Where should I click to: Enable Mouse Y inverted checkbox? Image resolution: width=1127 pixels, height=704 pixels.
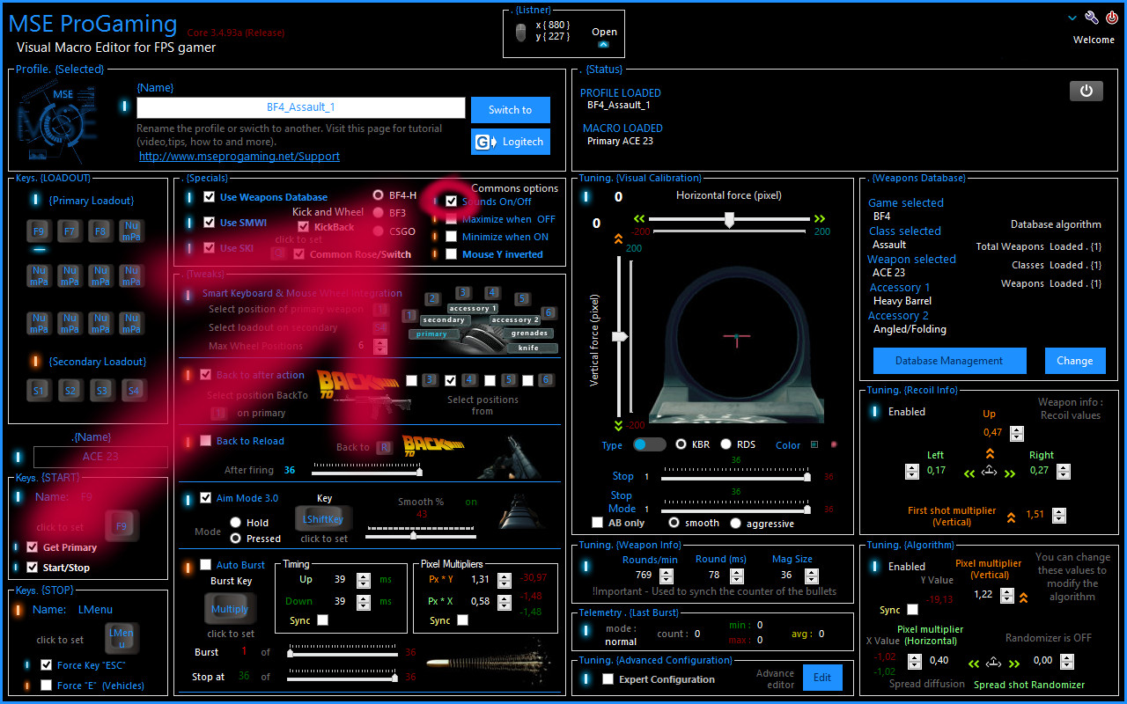[x=452, y=254]
